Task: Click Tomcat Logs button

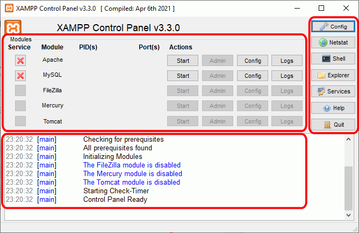Action: click(x=287, y=121)
